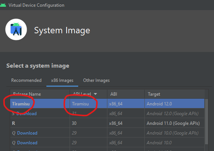Click the Android Studio logo beside System Image
This screenshot has height=151, width=214.
coord(16,30)
